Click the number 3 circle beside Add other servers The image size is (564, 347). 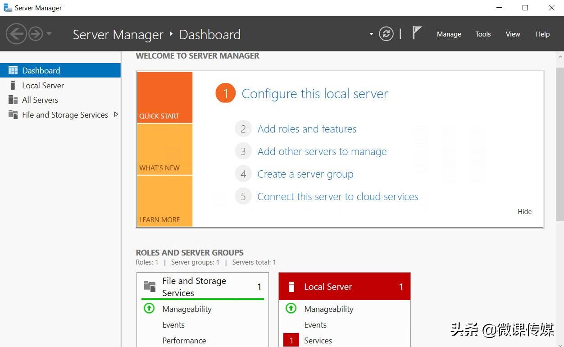click(x=243, y=151)
